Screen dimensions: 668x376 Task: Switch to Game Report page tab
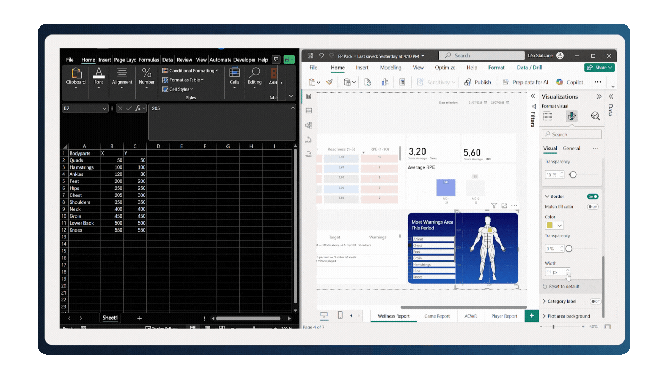(x=437, y=316)
